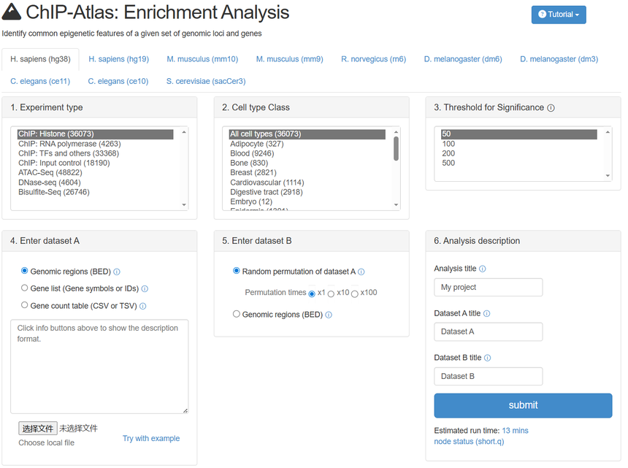Screen dimensions: 628x468
Task: Select Gene list (Gene symbols or IDs) radio
Action: (25, 288)
